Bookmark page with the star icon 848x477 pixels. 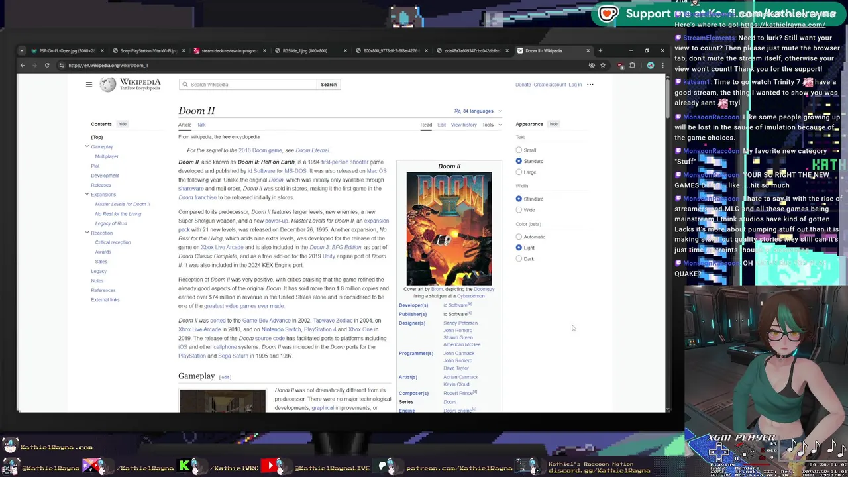point(603,65)
